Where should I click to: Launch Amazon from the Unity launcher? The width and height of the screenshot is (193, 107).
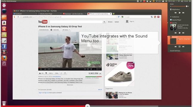(x=4, y=23)
